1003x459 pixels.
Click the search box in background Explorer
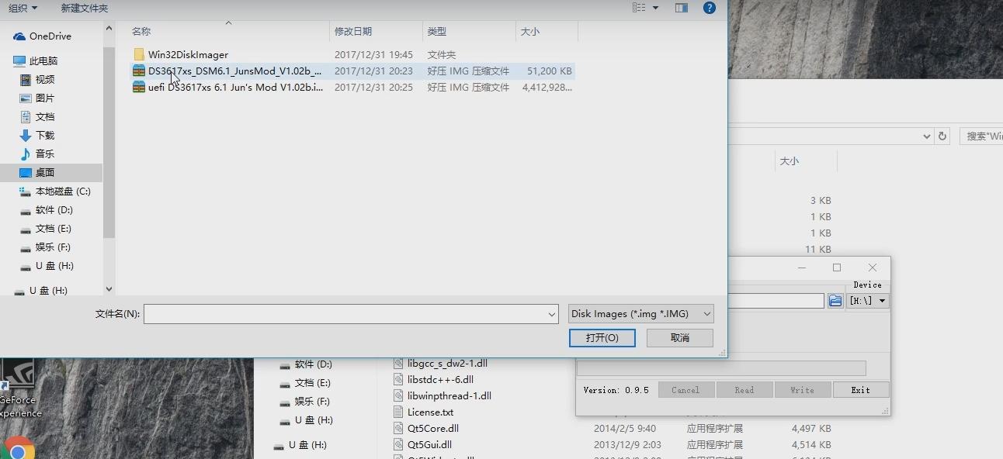981,136
